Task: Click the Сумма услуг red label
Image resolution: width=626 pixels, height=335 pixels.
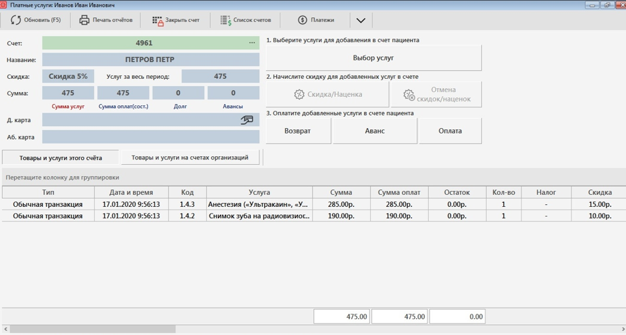Action: [x=68, y=106]
